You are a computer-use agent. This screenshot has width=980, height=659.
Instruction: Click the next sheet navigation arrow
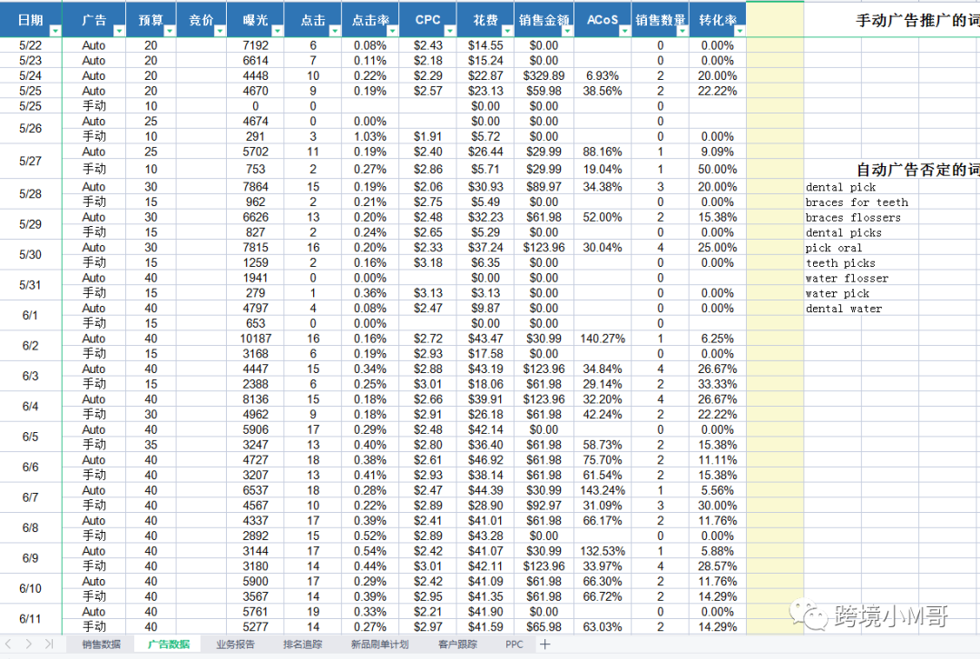click(x=29, y=644)
